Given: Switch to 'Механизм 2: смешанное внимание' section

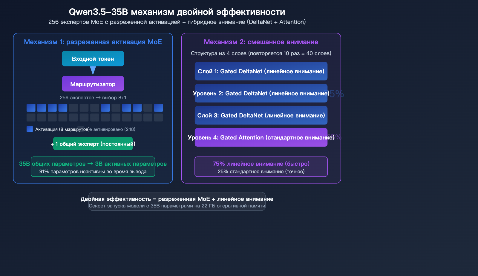Looking at the screenshot, I should (261, 42).
